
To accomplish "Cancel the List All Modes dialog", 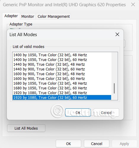I will tap(106, 112).
